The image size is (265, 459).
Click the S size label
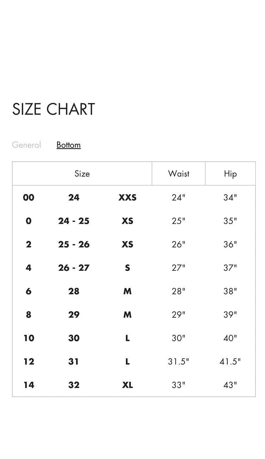128,268
